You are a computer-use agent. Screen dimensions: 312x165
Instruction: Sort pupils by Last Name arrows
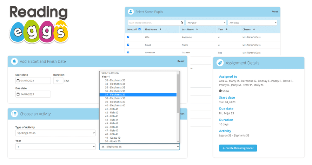click(x=197, y=29)
